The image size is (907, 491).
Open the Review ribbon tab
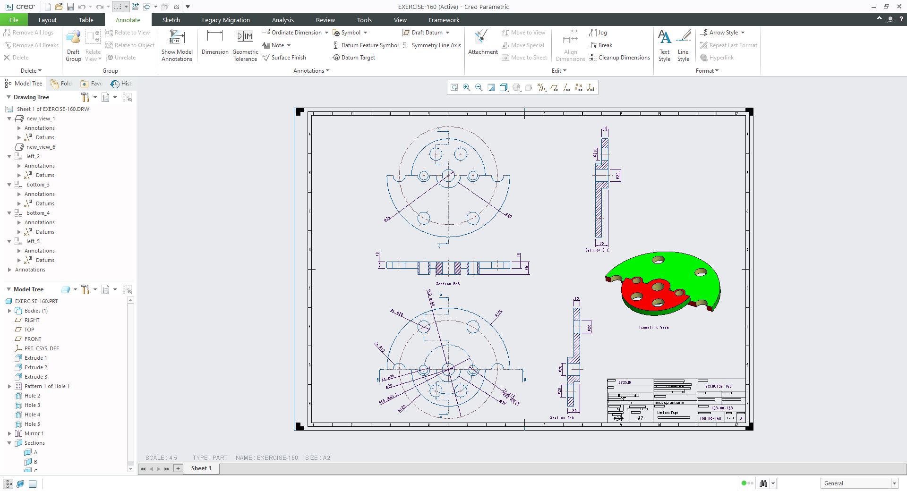[x=325, y=20]
